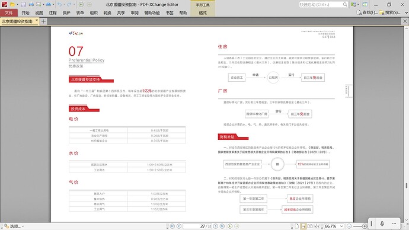This screenshot has height=230, width=409.
Task: Switch to the 开始 ribbon tab
Action: pos(25,13)
